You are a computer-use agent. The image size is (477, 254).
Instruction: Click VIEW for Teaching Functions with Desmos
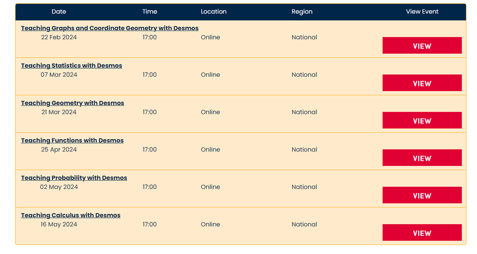pyautogui.click(x=422, y=158)
